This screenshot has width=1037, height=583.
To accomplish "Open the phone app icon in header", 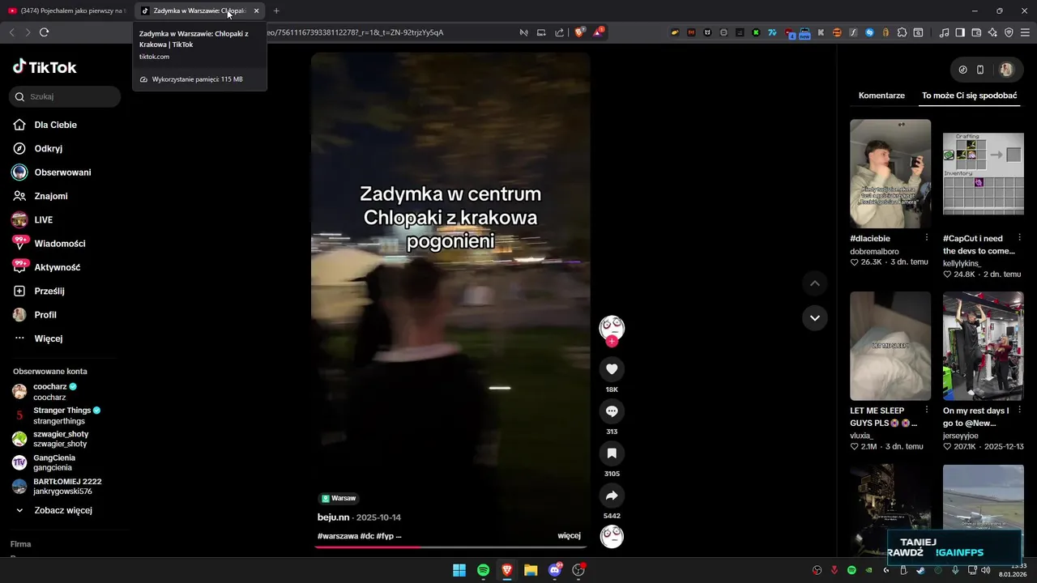I will (980, 70).
